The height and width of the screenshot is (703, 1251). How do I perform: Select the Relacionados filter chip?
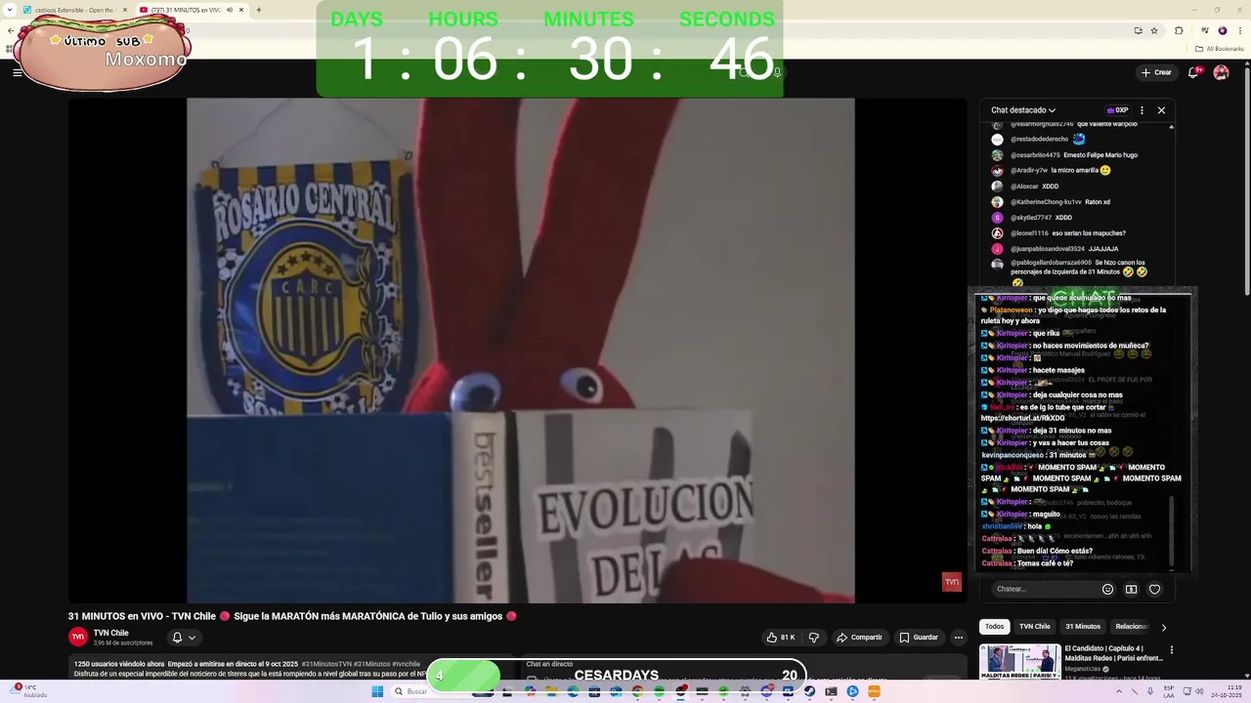pyautogui.click(x=1132, y=627)
